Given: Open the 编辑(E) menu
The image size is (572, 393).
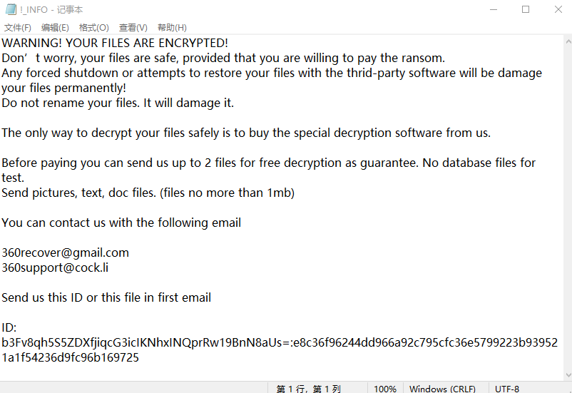Looking at the screenshot, I should pyautogui.click(x=55, y=28).
